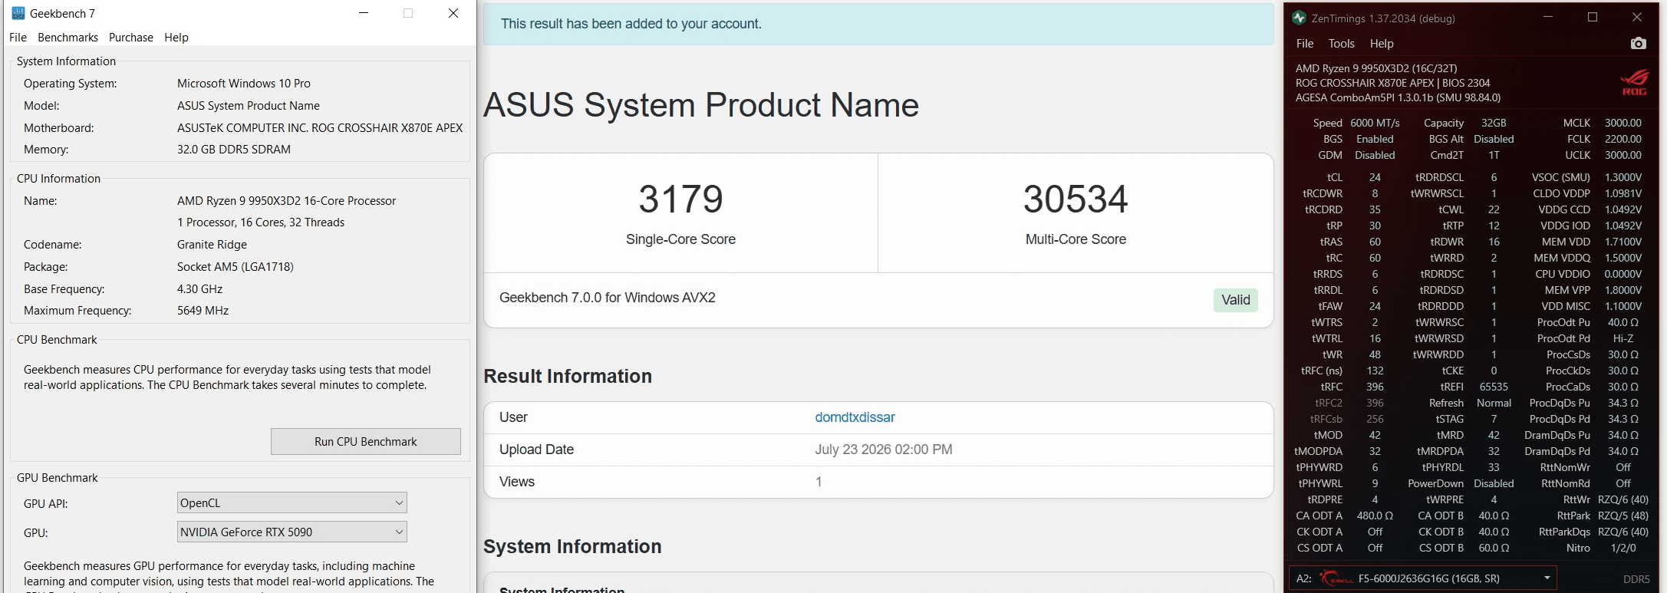The width and height of the screenshot is (1667, 593).
Task: Click the '1/2/0' Nitro value
Action: point(1623,548)
